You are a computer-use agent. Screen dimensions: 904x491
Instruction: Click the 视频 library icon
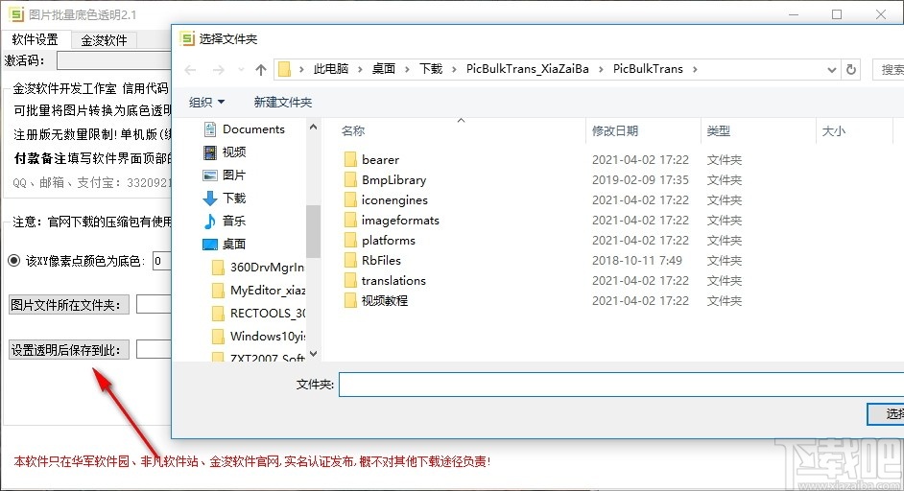tap(210, 152)
